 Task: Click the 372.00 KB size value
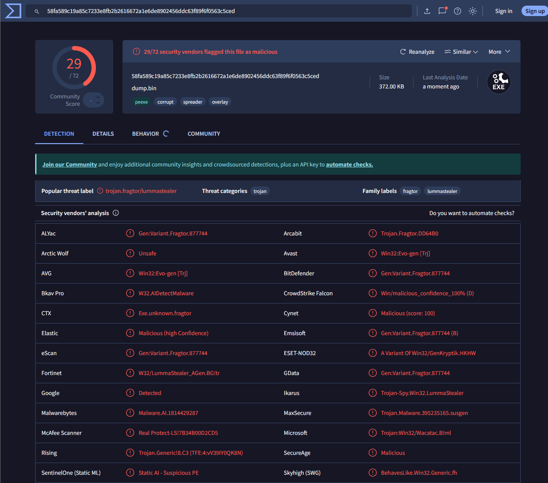[391, 86]
